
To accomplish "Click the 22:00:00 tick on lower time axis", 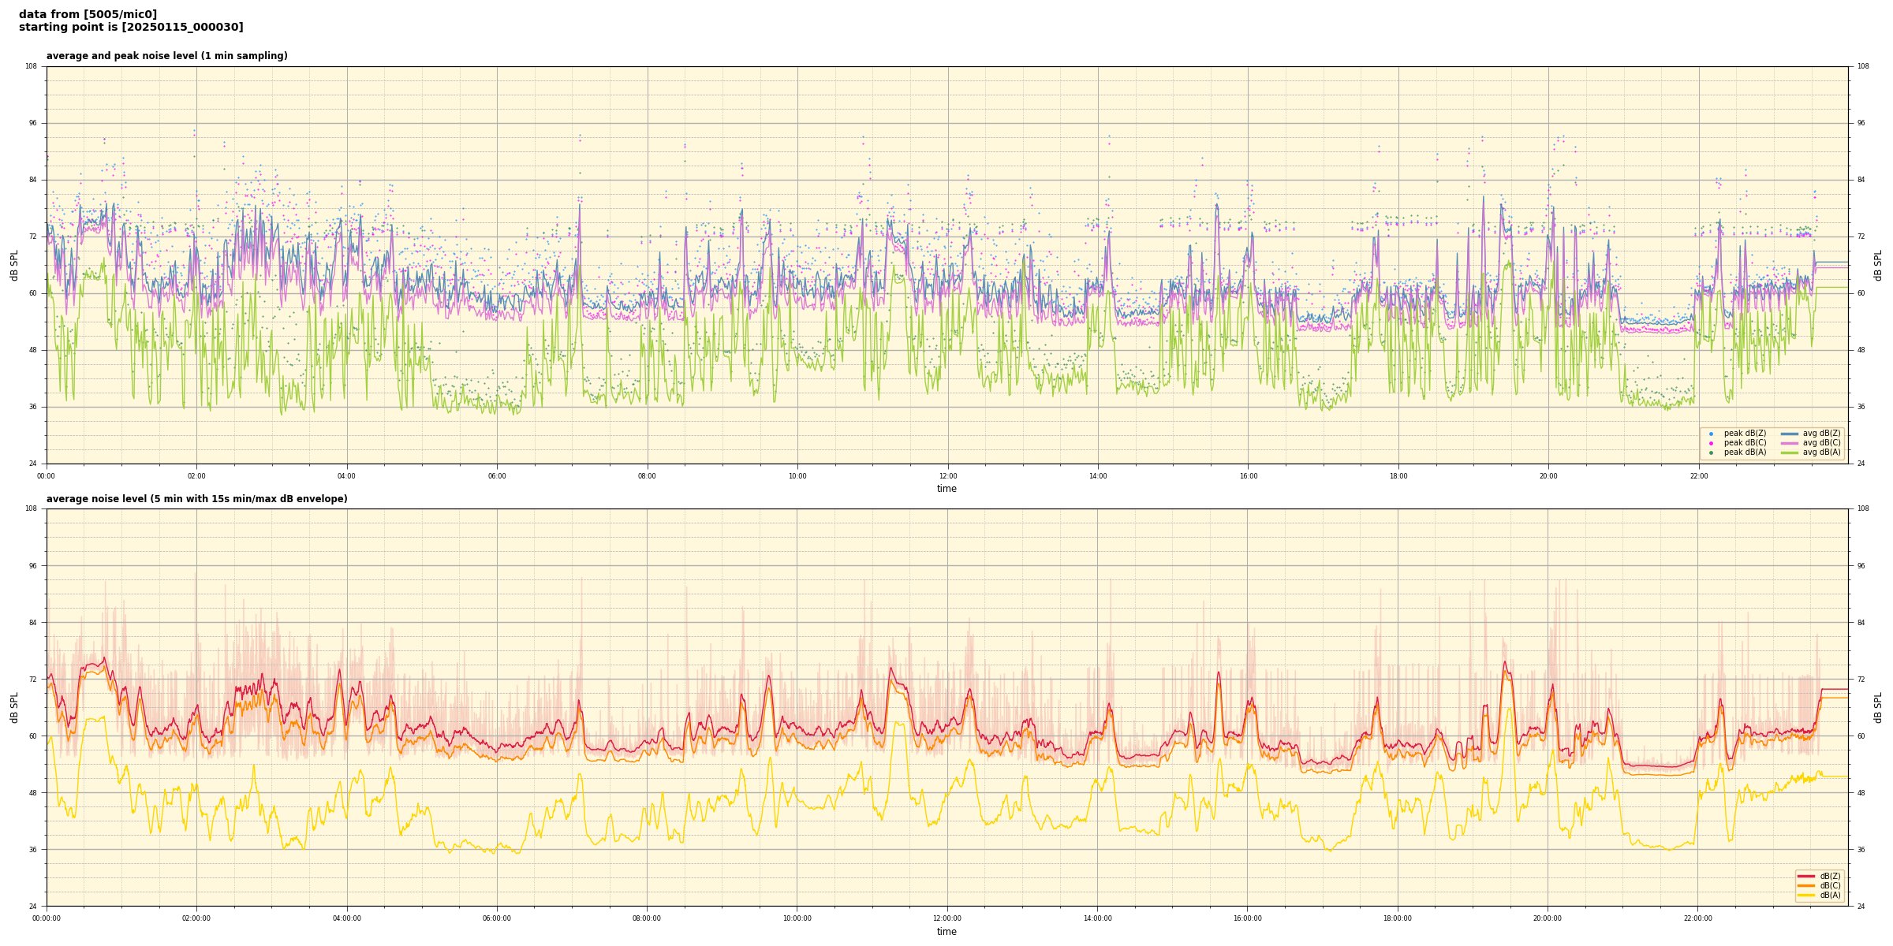I will (1698, 918).
